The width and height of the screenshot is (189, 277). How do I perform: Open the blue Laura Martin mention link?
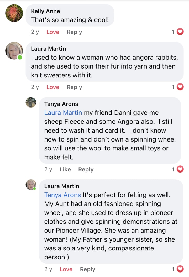pos(63,113)
